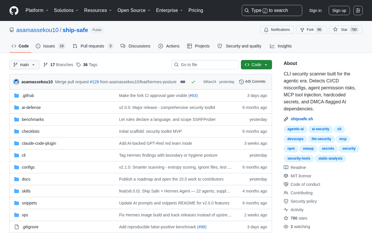Open the Insights tab
Screen dimensions: 372x233
coord(281,46)
